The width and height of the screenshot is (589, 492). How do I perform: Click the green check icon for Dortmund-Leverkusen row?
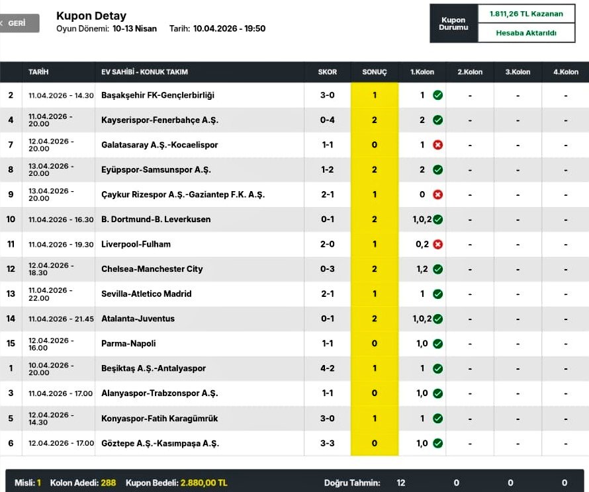(x=437, y=219)
